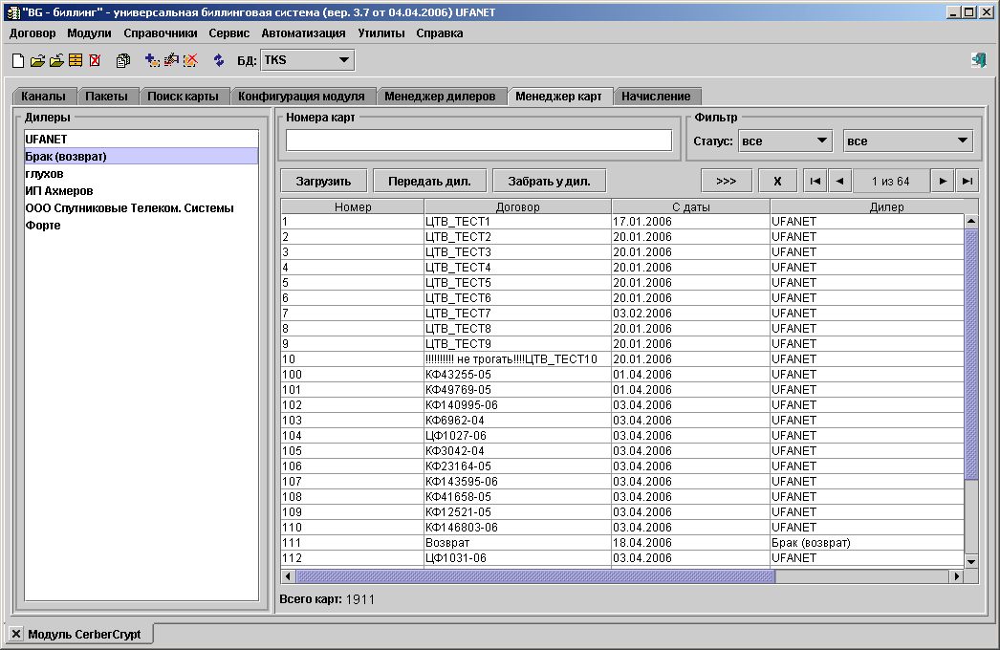Click the horizontal scrollbar below the card table
This screenshot has height=650, width=1000.
coord(535,576)
